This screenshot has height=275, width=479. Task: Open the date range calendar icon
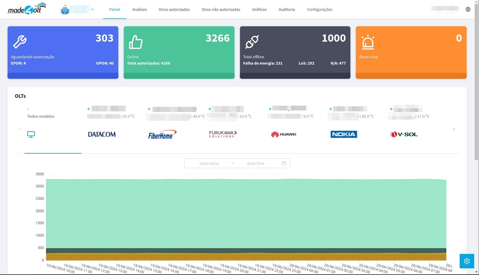tap(284, 163)
